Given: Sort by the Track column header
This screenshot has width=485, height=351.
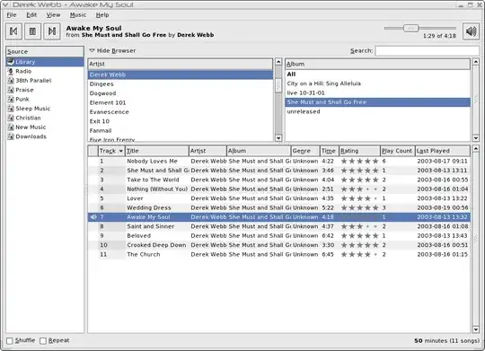Looking at the screenshot, I should click(111, 151).
